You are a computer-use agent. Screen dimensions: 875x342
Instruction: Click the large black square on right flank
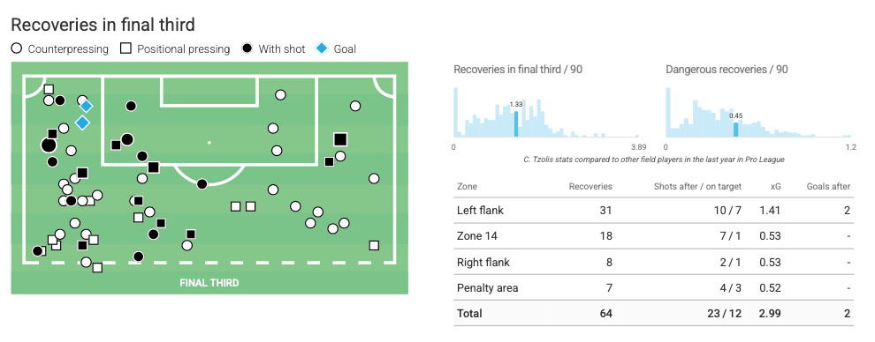(x=340, y=139)
